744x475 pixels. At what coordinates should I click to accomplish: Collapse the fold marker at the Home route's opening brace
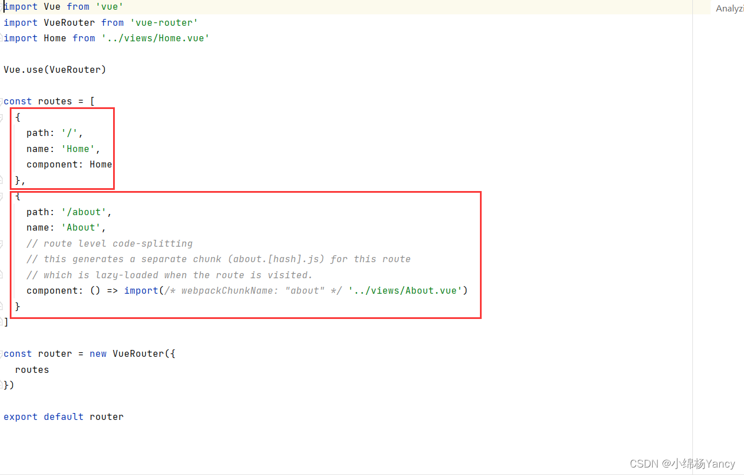(1, 117)
